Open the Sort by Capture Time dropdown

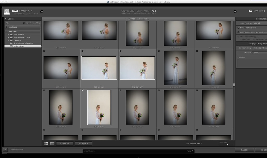tap(196, 143)
